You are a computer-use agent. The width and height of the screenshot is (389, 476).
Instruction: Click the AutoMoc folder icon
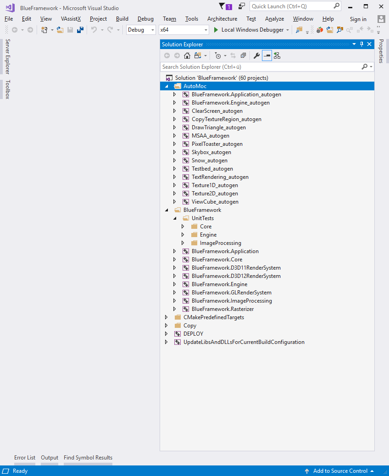pyautogui.click(x=178, y=86)
